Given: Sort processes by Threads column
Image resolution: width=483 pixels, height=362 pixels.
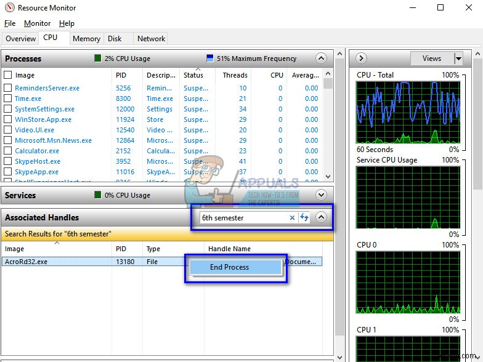Looking at the screenshot, I should coord(235,75).
